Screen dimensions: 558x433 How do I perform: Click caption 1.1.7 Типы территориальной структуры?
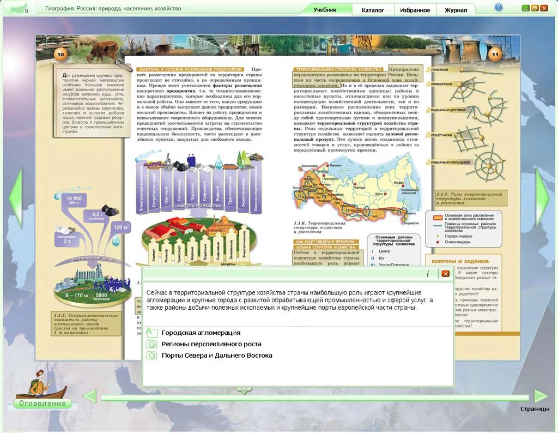(x=471, y=199)
